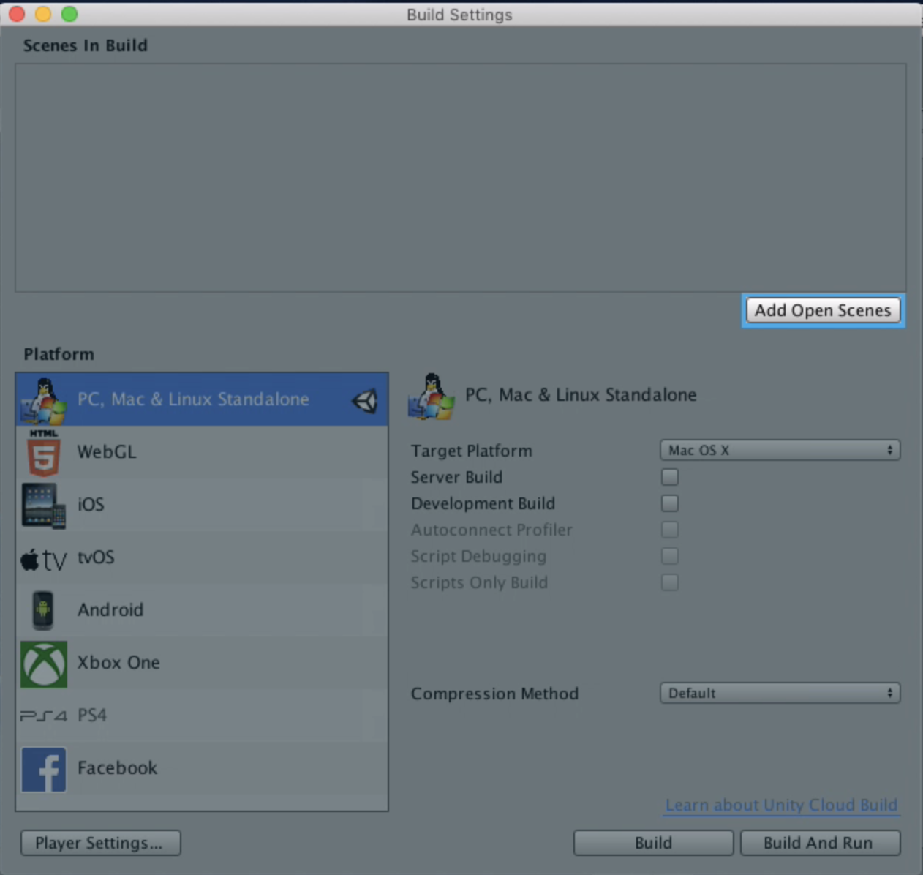The image size is (923, 875).
Task: Click the PS4 logo icon
Action: (x=43, y=716)
